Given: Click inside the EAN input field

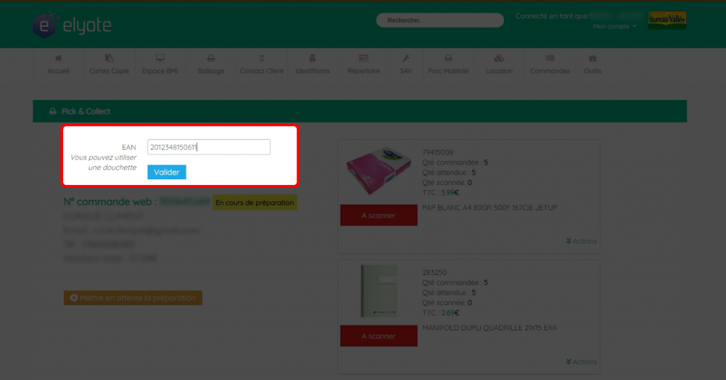Looking at the screenshot, I should (209, 147).
